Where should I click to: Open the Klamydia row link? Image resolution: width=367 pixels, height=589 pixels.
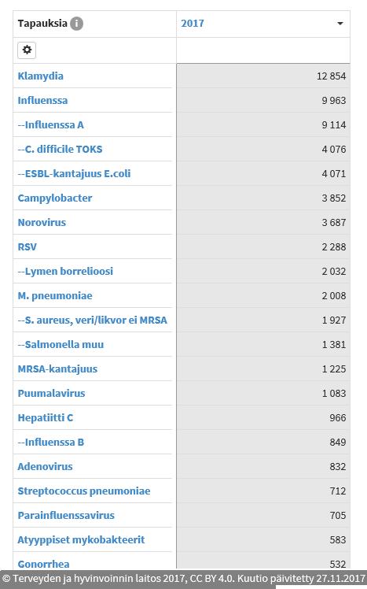(41, 76)
